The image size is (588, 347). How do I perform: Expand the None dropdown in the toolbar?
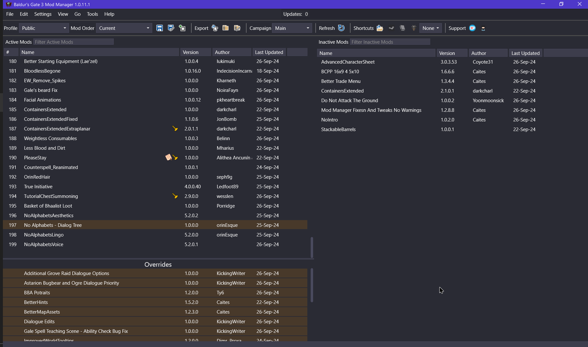click(431, 28)
